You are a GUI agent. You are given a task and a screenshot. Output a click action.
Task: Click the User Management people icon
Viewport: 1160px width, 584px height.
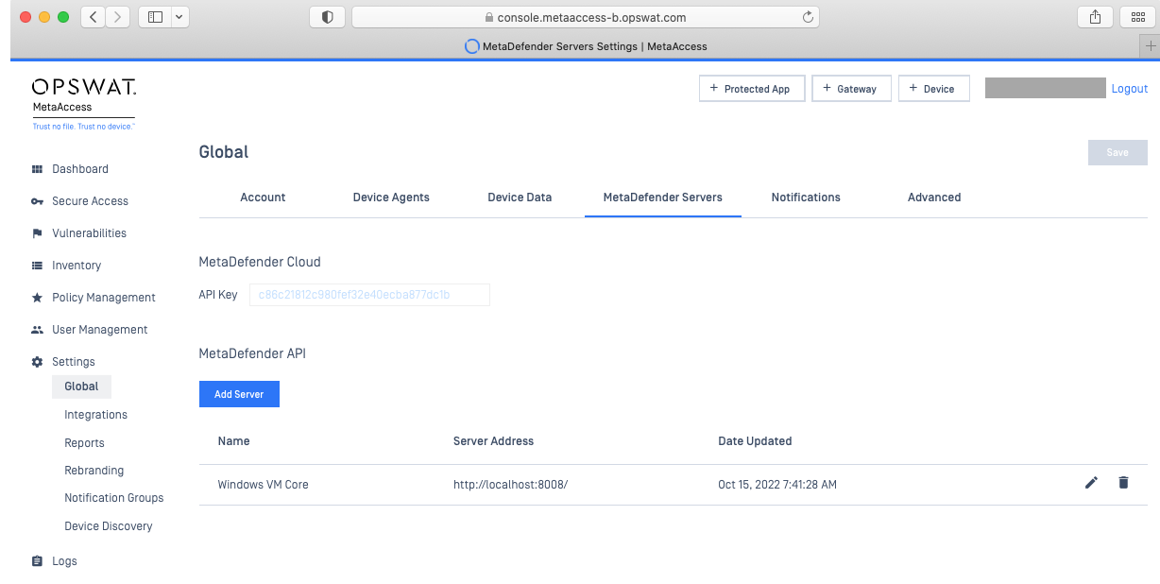coord(38,330)
